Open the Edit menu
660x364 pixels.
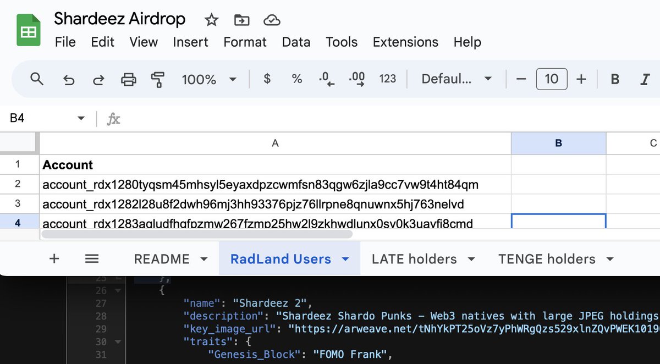point(103,42)
